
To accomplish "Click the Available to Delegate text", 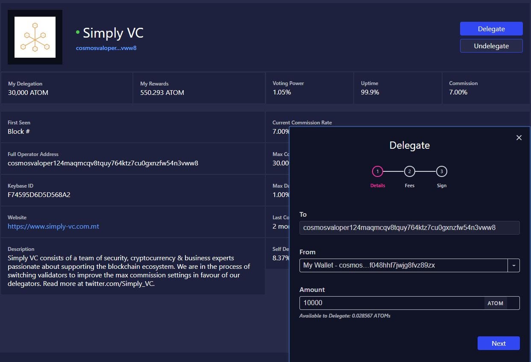I will tap(345, 316).
